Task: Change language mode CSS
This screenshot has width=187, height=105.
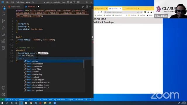Action: (x=51, y=99)
